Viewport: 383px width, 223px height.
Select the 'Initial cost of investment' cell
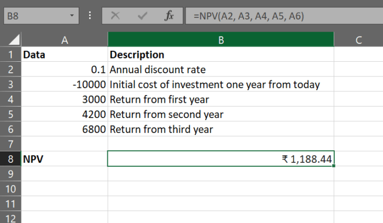[221, 84]
